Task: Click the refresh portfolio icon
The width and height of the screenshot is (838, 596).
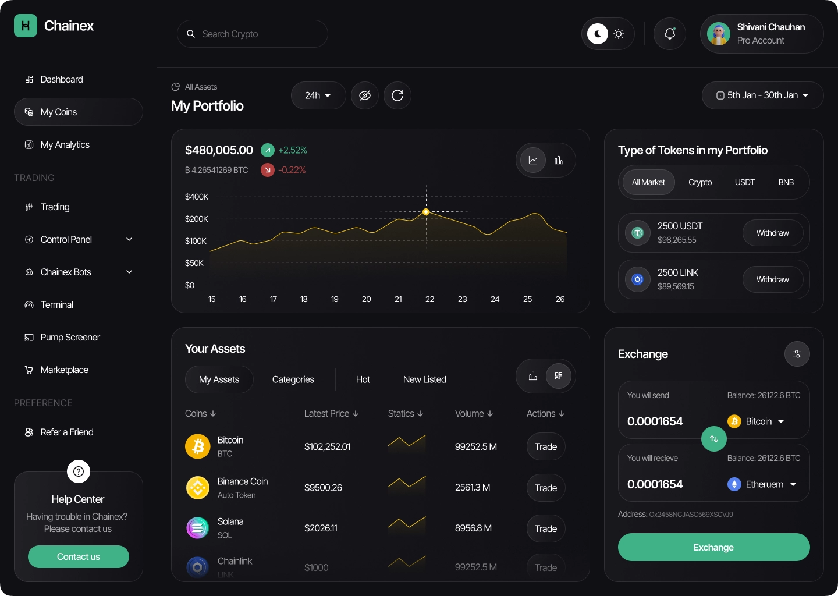Action: pos(397,95)
